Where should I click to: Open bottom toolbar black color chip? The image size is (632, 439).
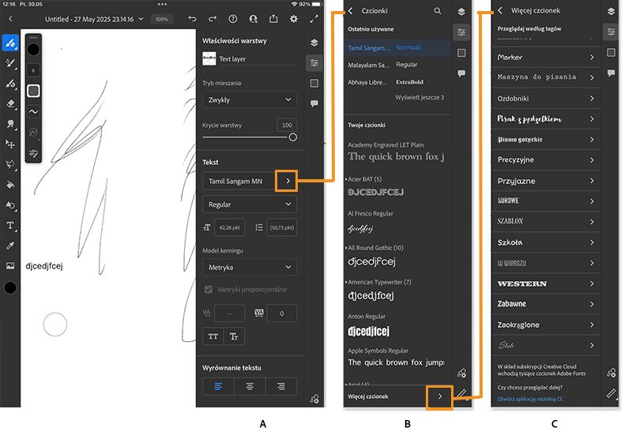10,287
